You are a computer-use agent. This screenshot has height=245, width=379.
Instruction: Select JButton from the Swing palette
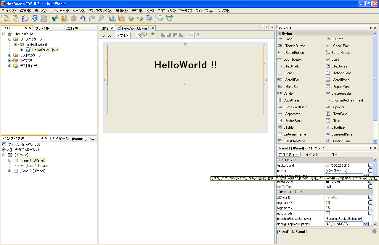coord(337,39)
